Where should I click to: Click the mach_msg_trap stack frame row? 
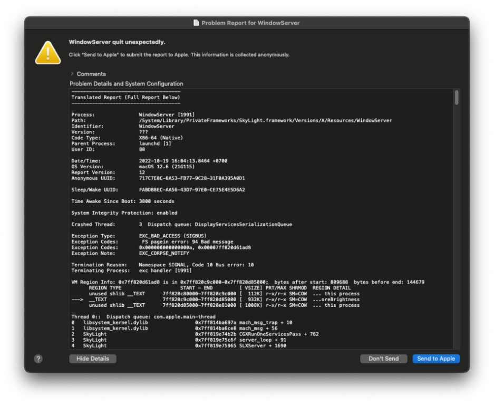[182, 322]
